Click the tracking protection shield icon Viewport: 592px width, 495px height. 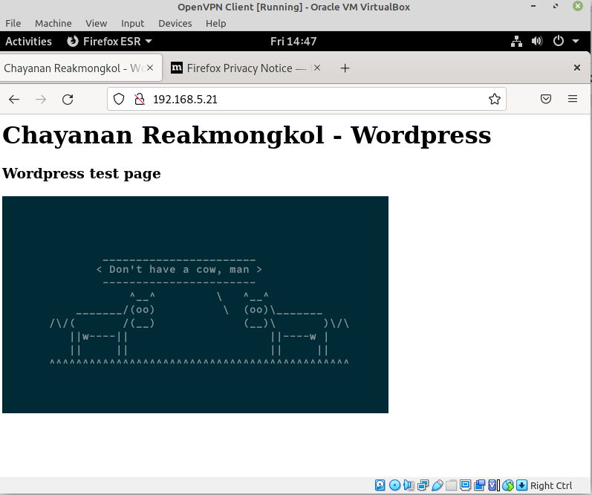click(x=119, y=99)
